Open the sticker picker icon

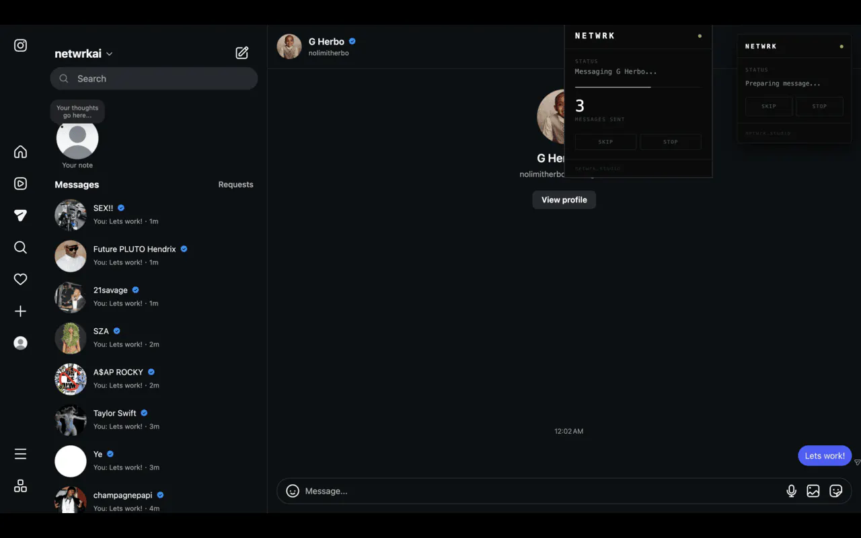(836, 491)
